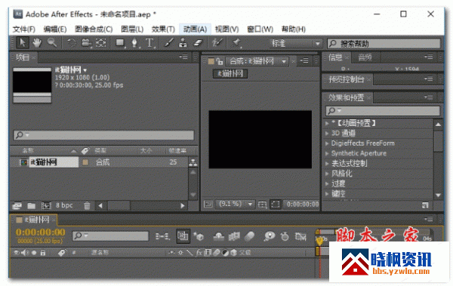Screen dimensions: 453x286
Task: Click the orange timeline current timecode
Action: [x=41, y=232]
